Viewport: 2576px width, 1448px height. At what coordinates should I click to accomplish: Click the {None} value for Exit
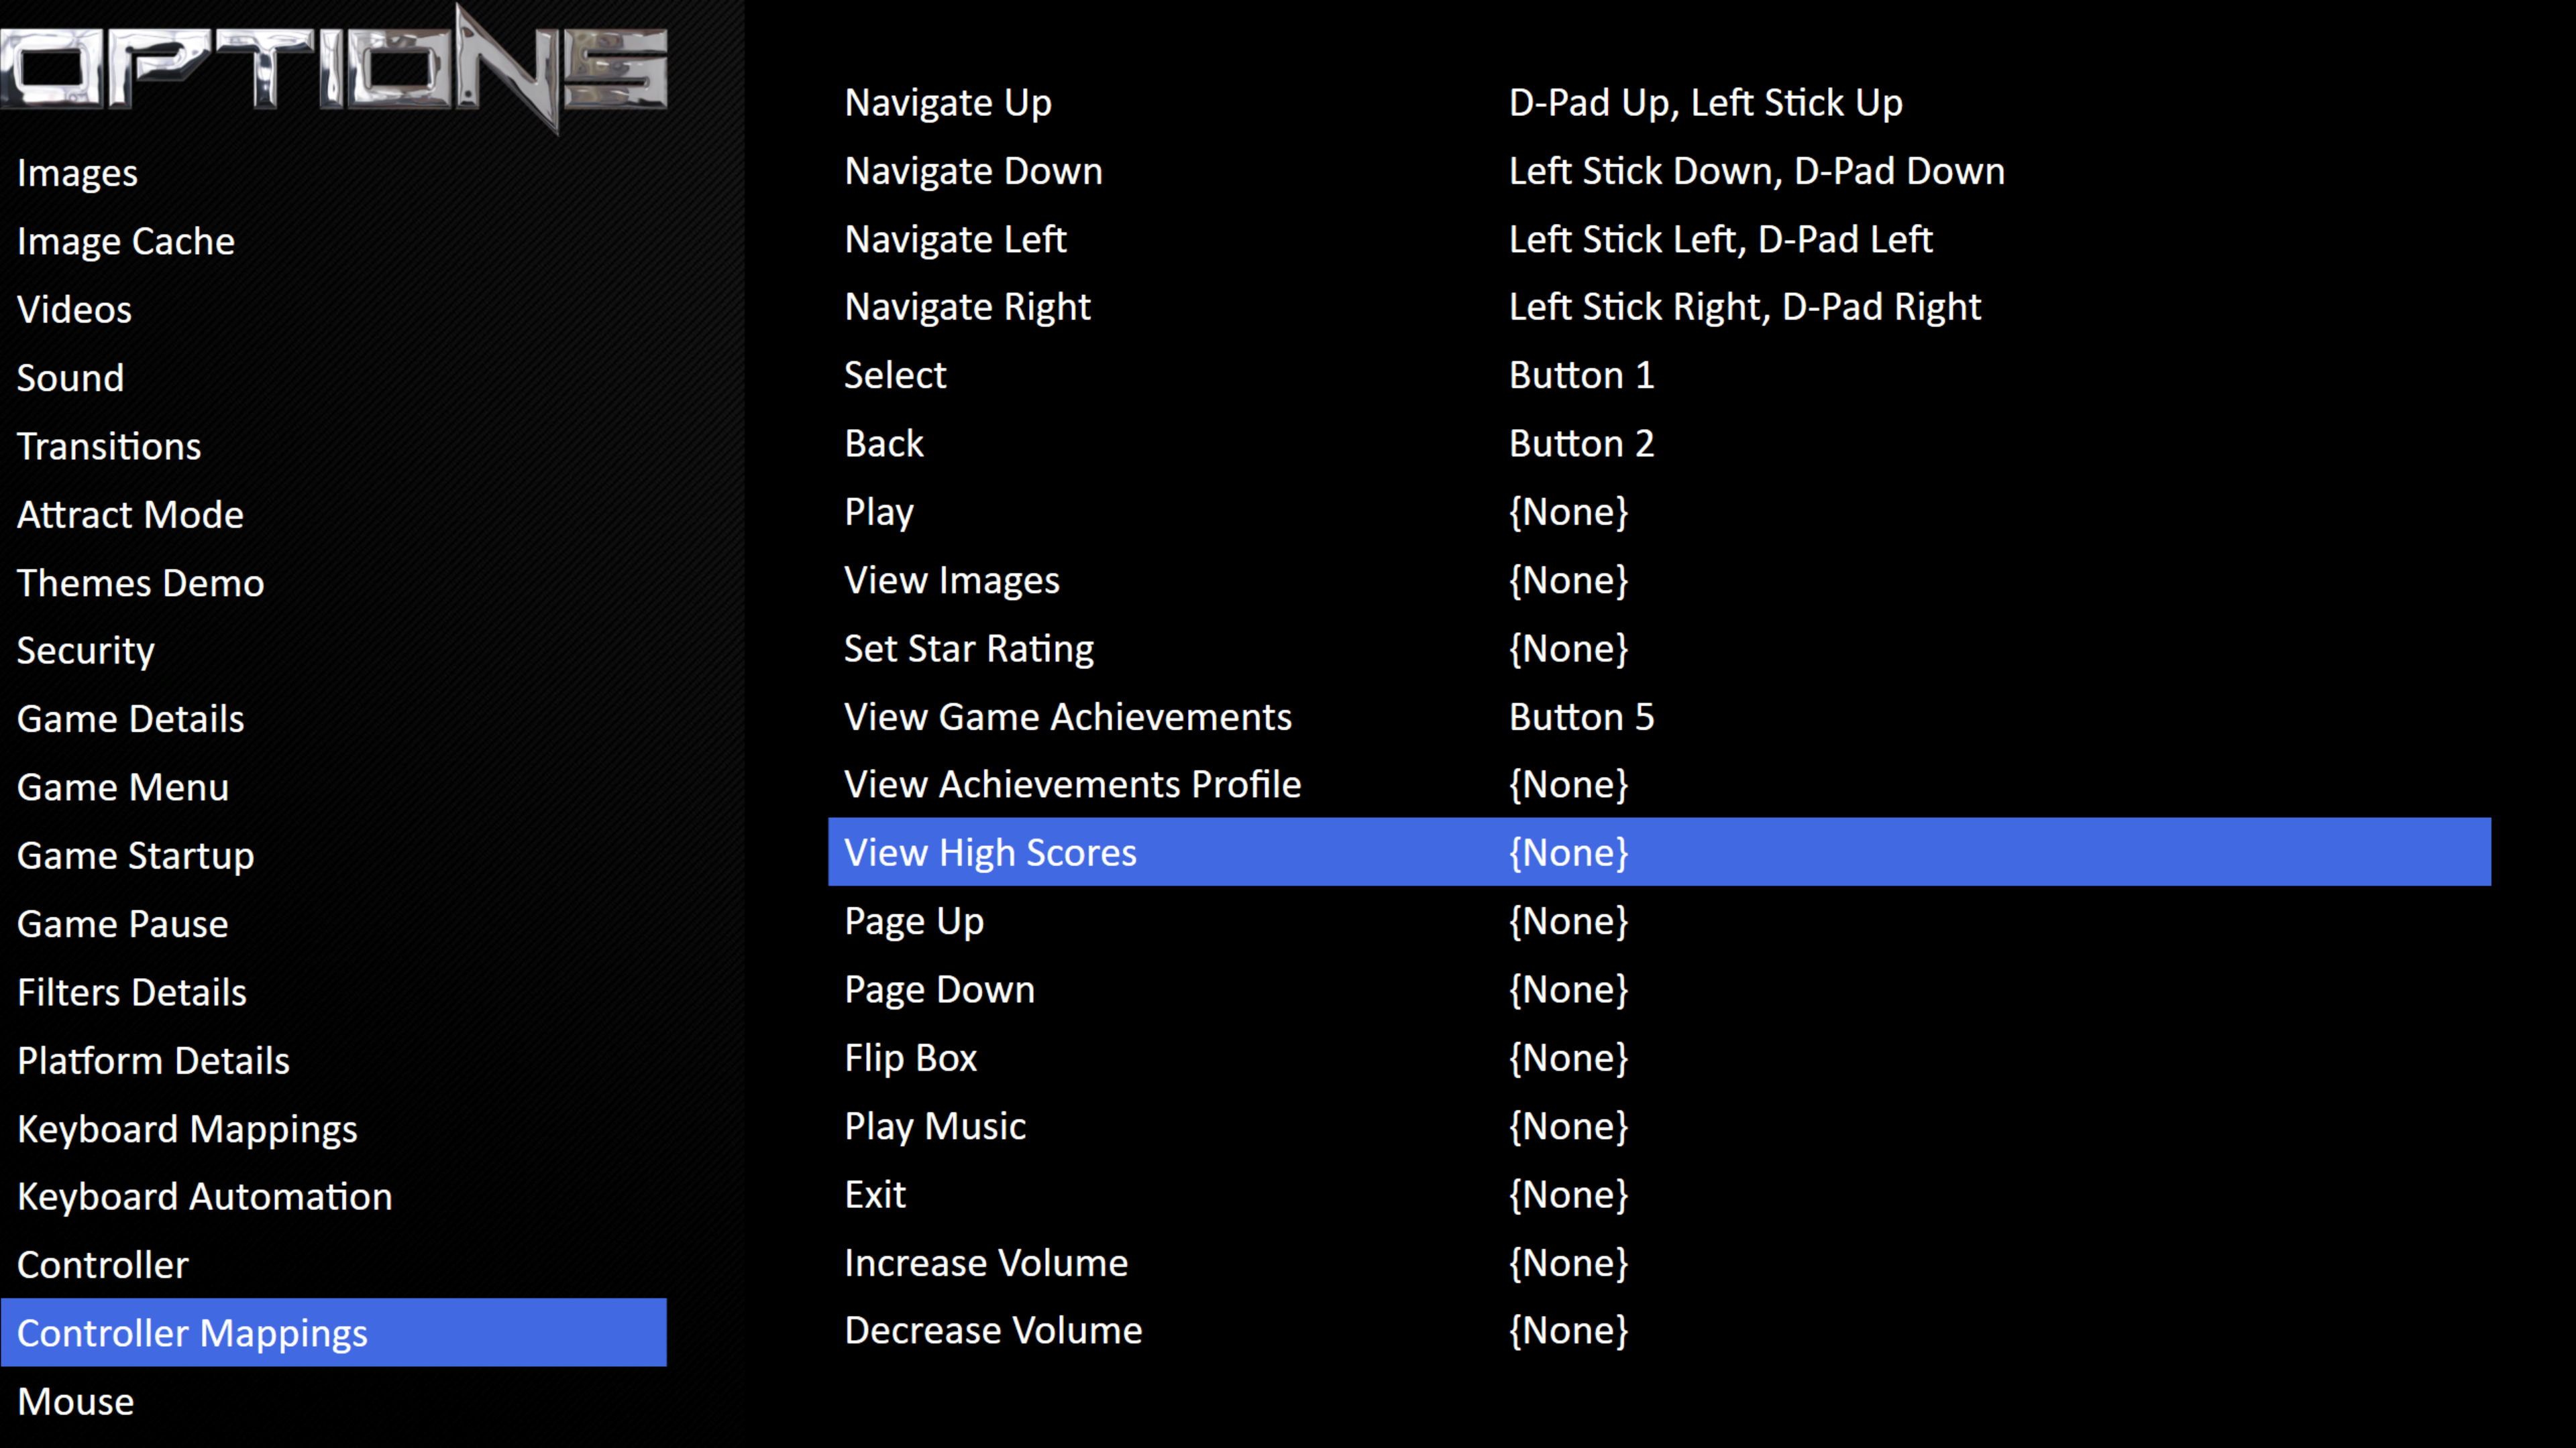[1569, 1194]
